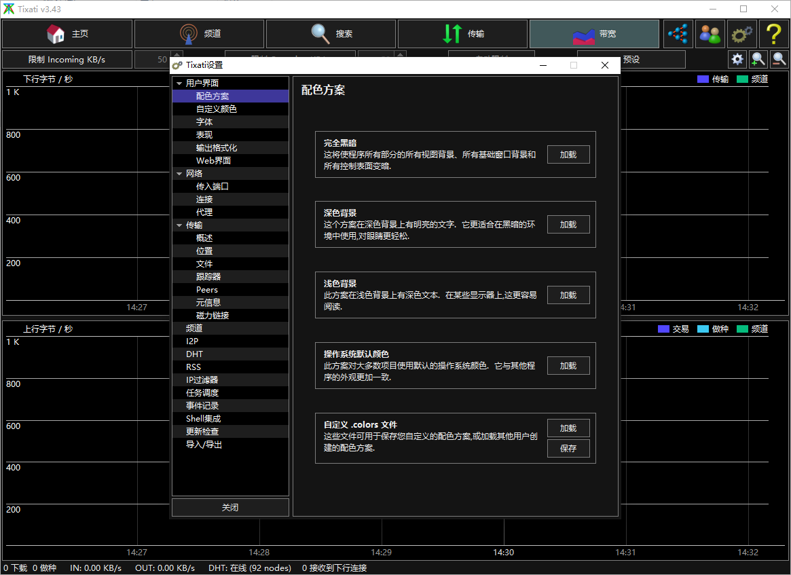Image resolution: width=791 pixels, height=575 pixels.
Task: Click blue 交易 legend swatch in upstream chart
Action: (663, 329)
